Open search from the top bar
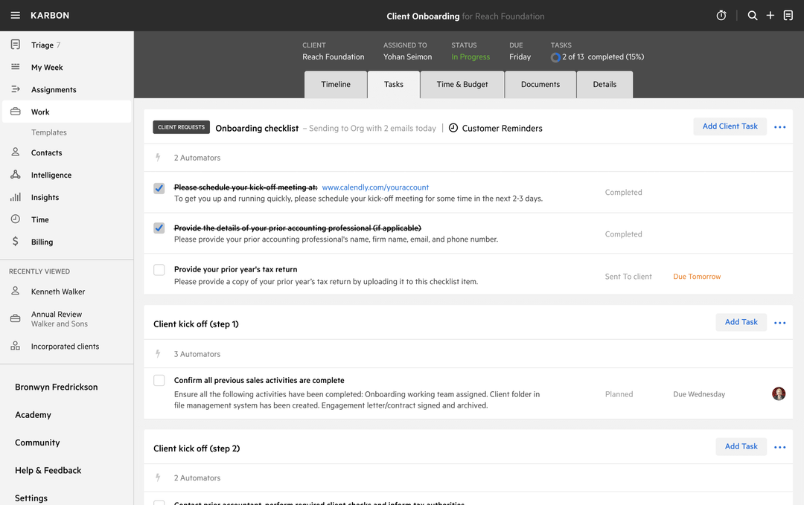The width and height of the screenshot is (804, 505). pos(752,15)
